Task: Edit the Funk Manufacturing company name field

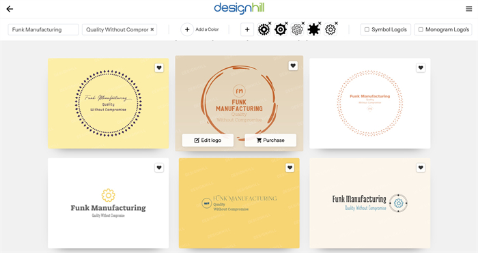Action: (x=43, y=29)
